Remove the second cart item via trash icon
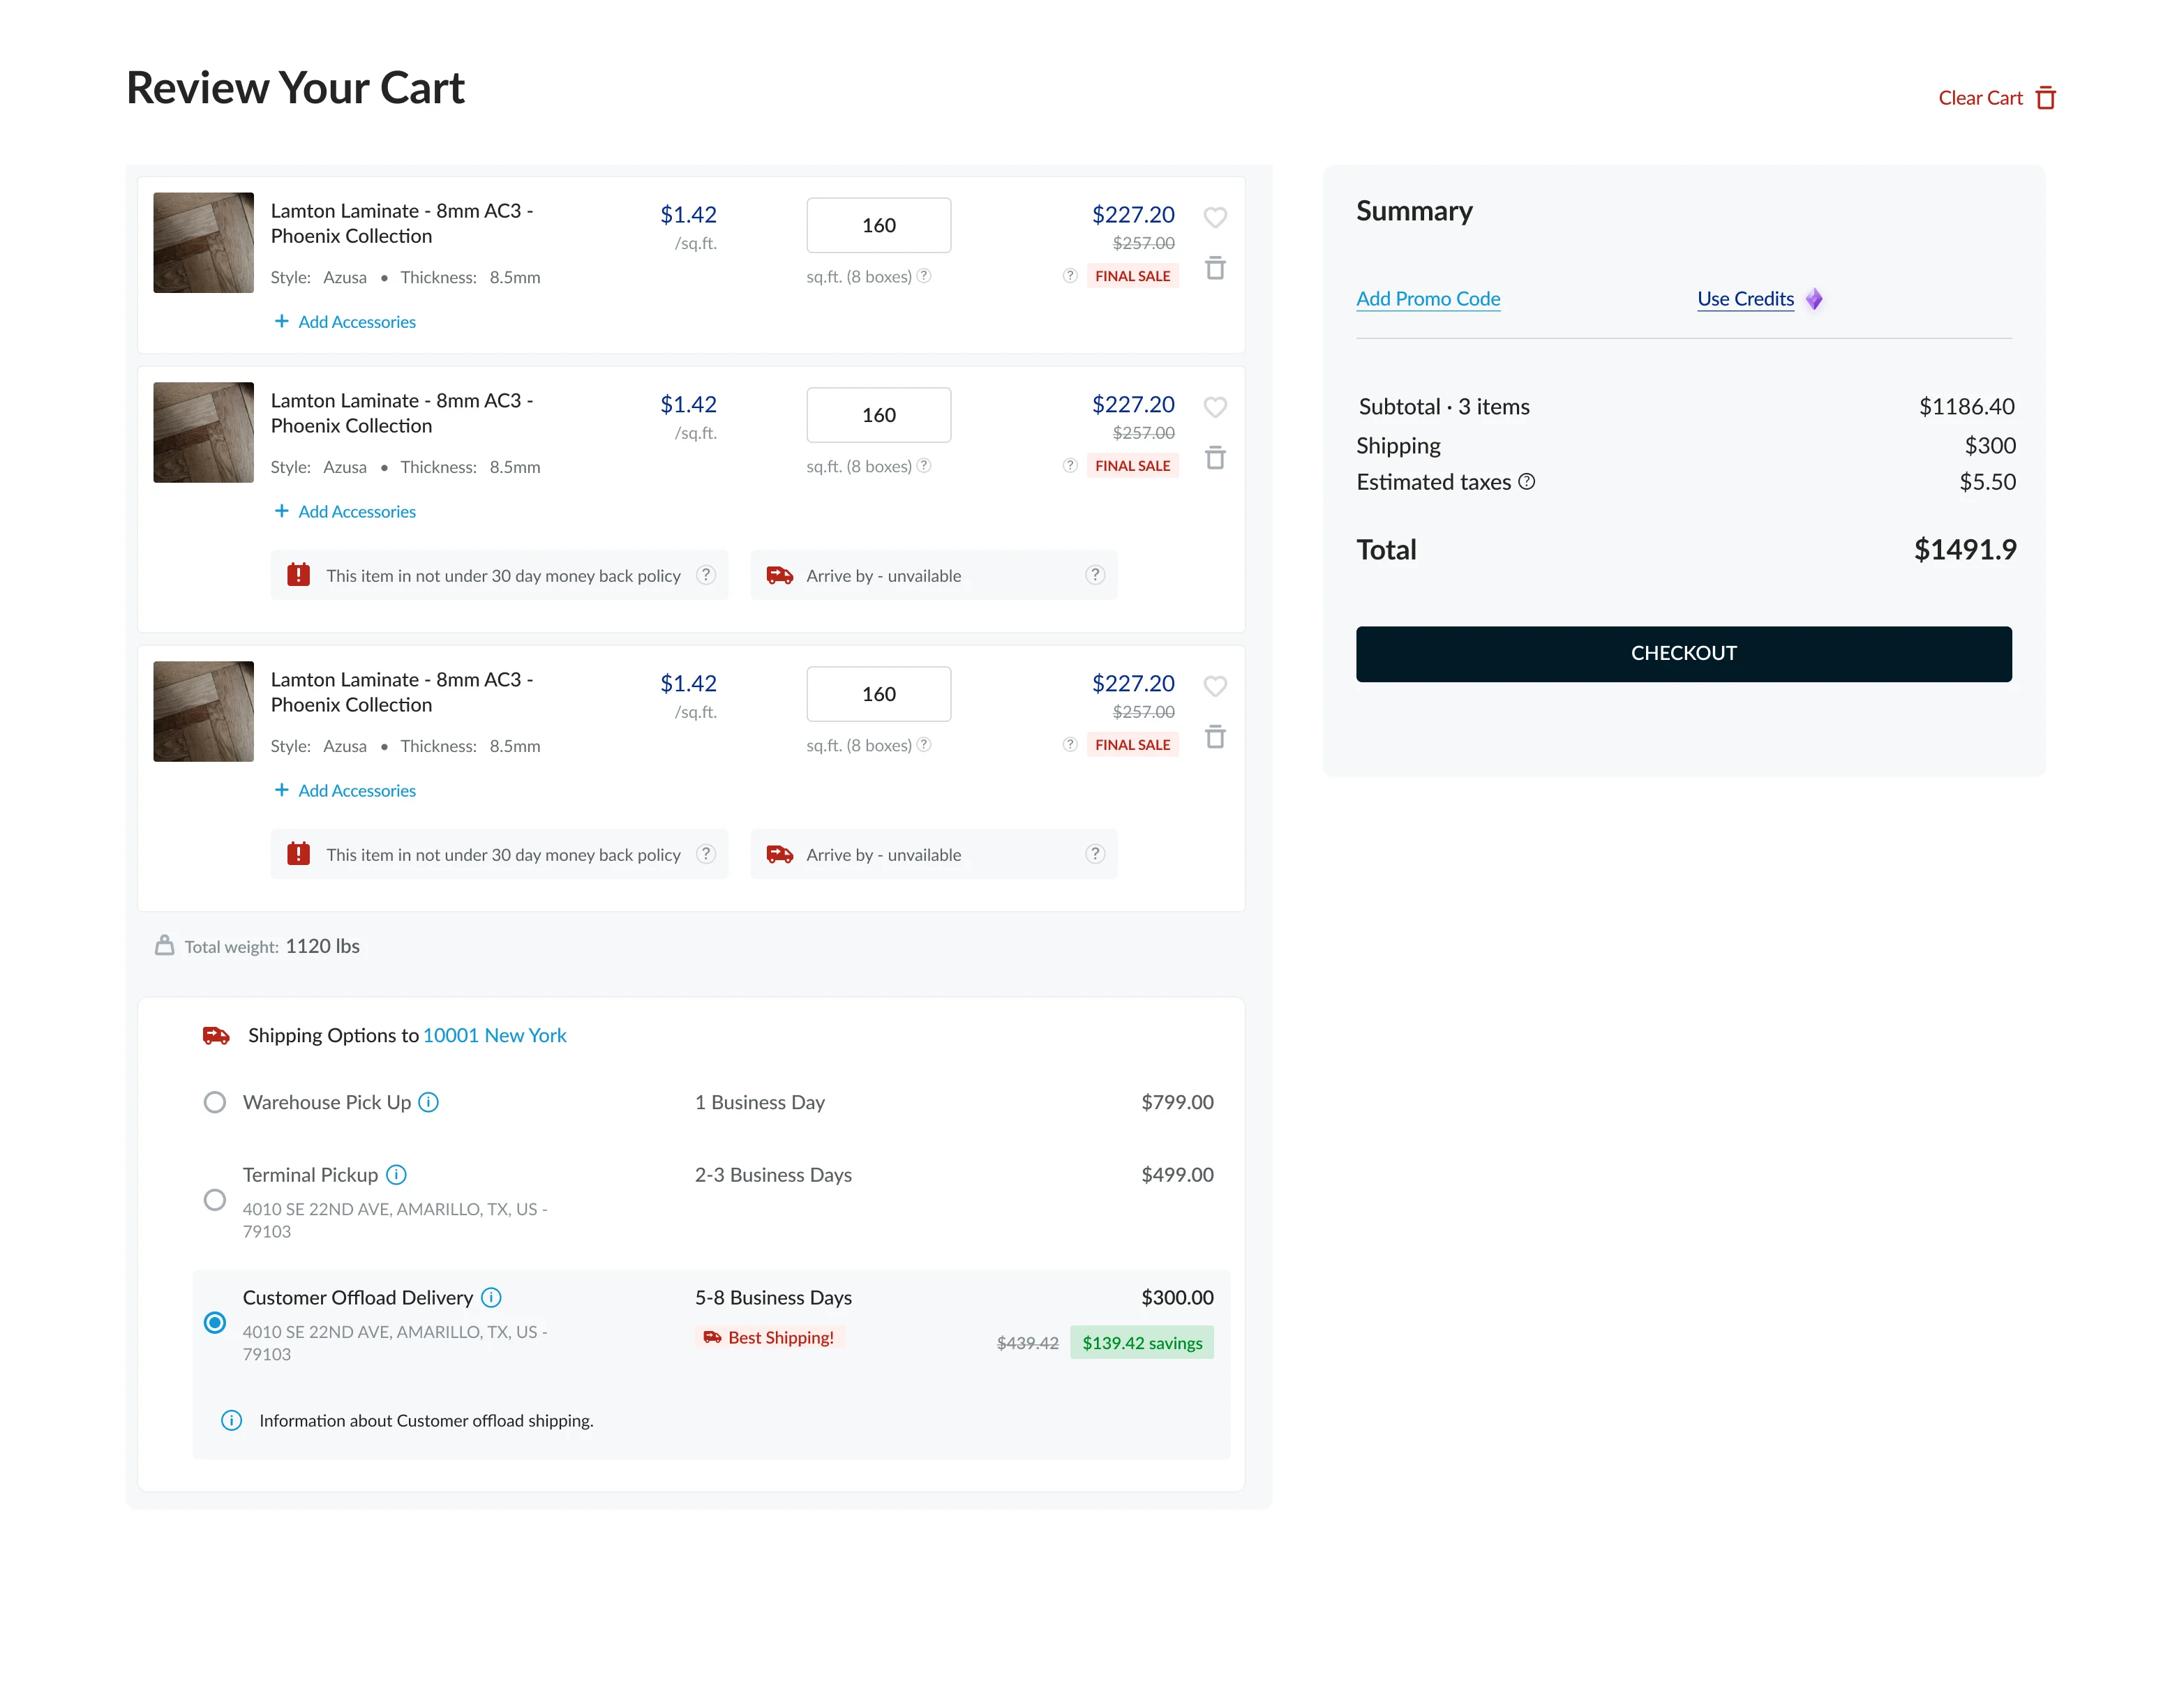This screenshot has width=2184, height=1684. pos(1215,458)
